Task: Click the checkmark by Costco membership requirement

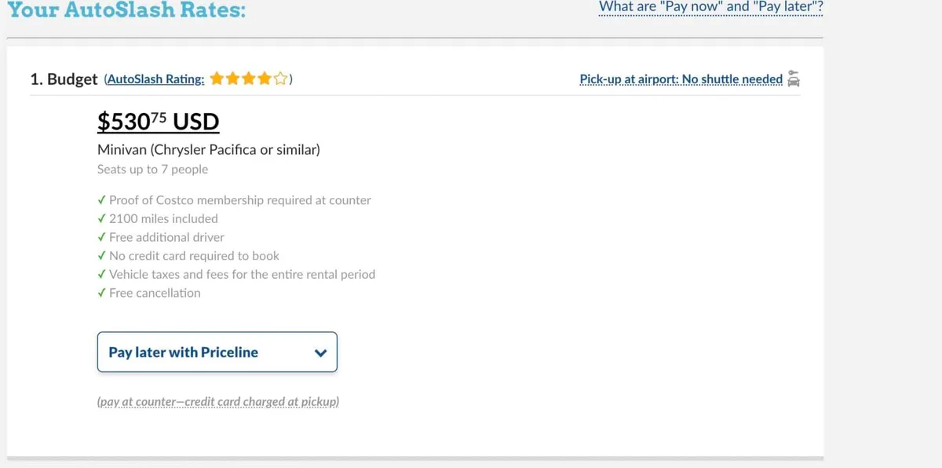Action: pyautogui.click(x=102, y=200)
